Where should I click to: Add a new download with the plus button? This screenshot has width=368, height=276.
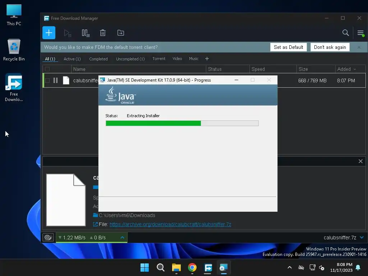tap(49, 33)
